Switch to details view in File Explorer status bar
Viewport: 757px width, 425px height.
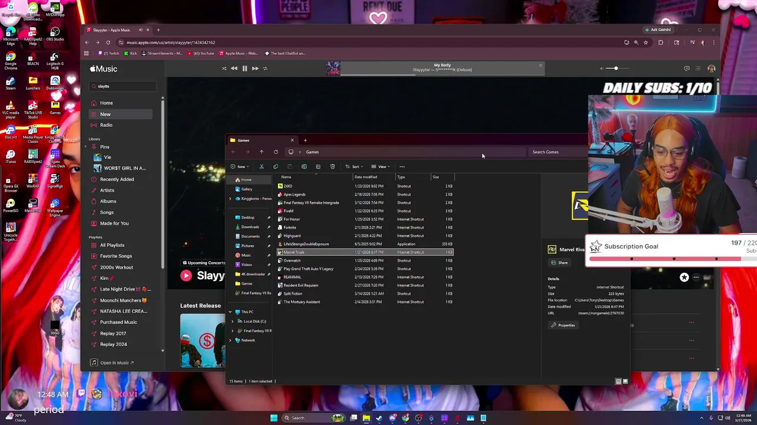point(618,381)
